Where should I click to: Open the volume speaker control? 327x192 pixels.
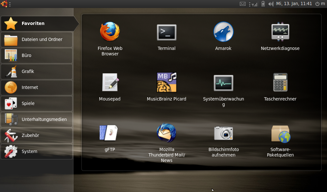click(x=271, y=4)
